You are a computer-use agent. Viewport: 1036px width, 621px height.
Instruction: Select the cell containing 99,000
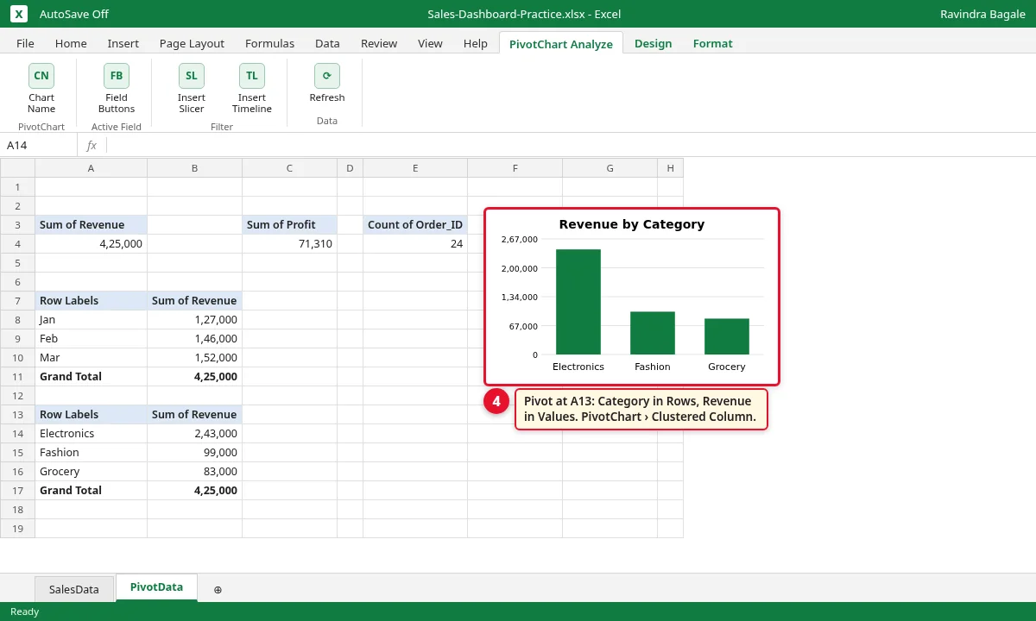(195, 453)
